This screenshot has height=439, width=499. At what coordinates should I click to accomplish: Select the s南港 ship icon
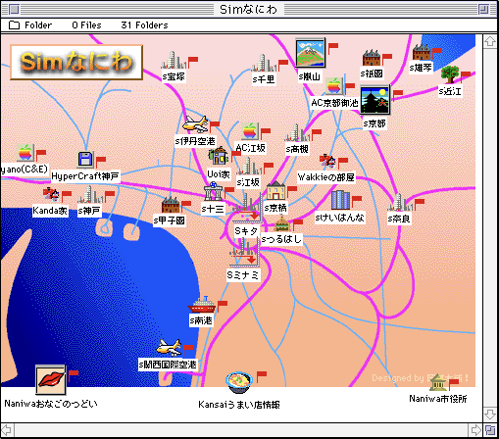202,305
